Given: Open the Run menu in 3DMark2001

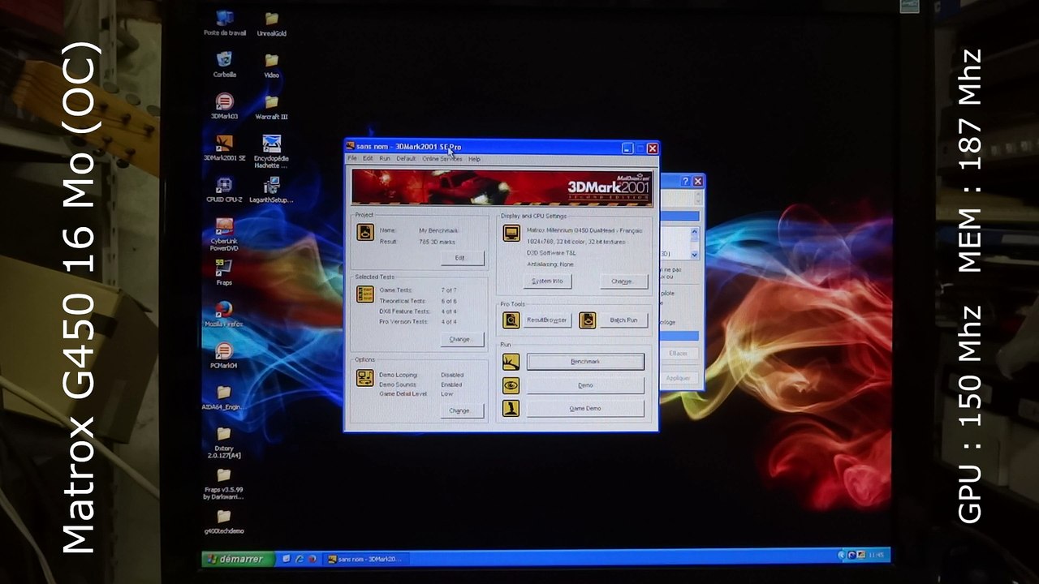Looking at the screenshot, I should pos(385,159).
